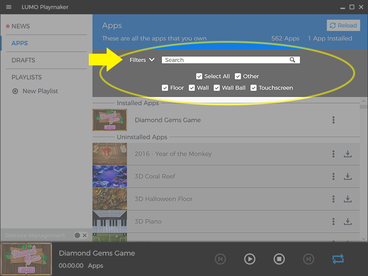Maximize the LUMO Playmaker window

(x=352, y=7)
